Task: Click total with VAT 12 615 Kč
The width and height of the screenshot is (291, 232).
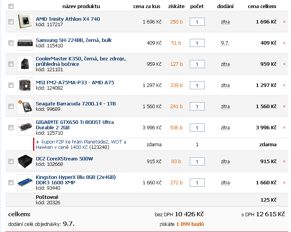Action: point(271,214)
